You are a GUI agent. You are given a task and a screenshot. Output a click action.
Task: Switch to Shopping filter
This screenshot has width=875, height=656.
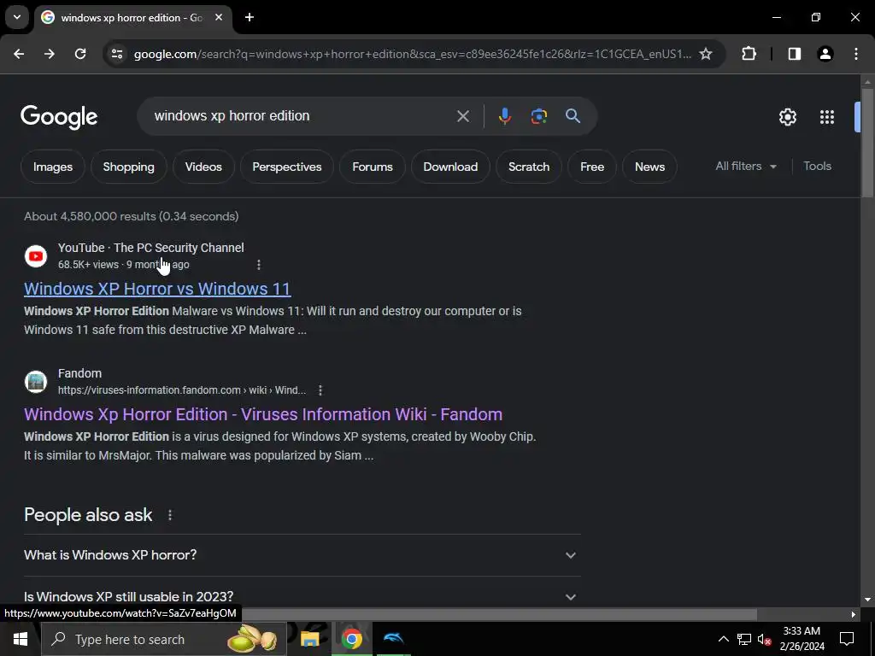pos(128,167)
